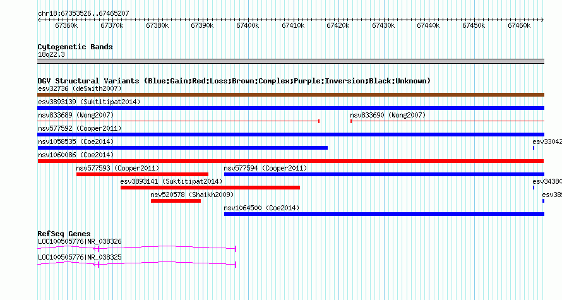Click the red nsv520578 Shaikh2009 bar

coord(176,201)
